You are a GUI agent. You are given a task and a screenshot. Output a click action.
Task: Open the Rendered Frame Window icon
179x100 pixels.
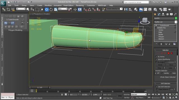165,9
